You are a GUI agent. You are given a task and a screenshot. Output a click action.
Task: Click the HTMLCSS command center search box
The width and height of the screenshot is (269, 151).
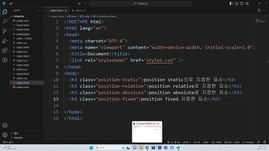click(140, 3)
